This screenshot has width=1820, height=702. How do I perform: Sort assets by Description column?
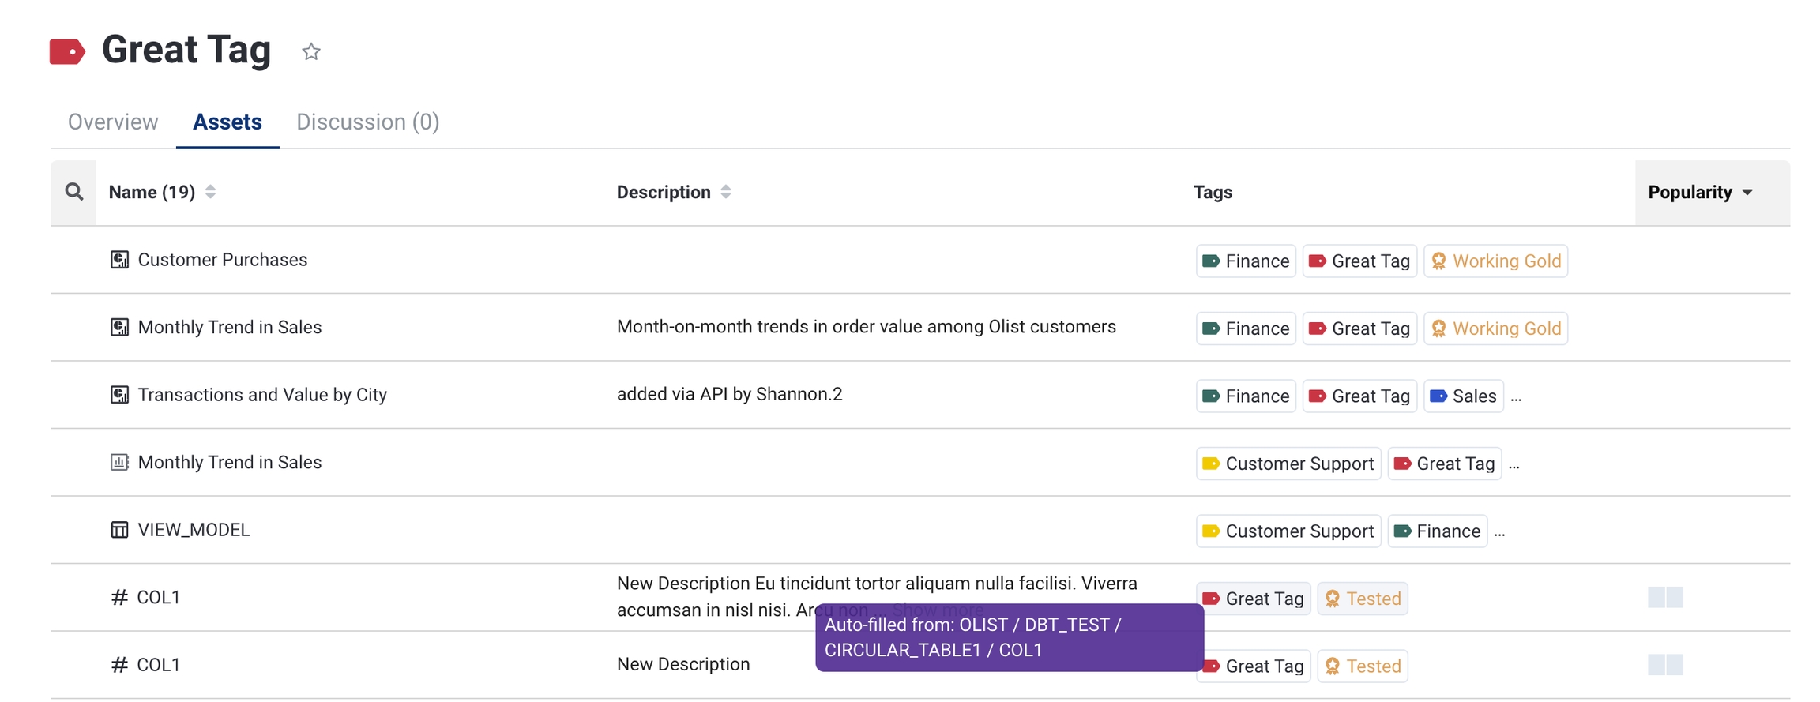pos(725,192)
